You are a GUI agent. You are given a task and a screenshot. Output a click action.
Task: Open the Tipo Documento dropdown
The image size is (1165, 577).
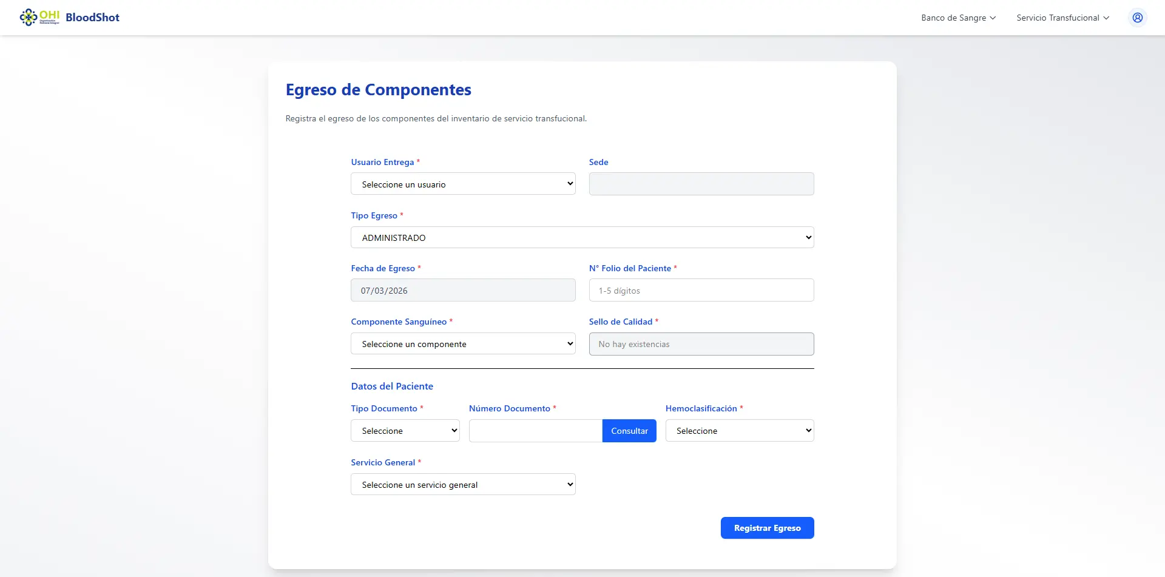(x=405, y=431)
